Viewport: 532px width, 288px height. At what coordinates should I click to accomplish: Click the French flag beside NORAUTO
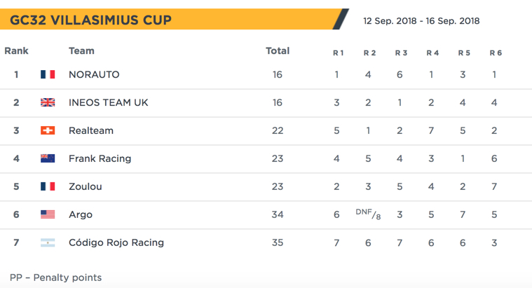[x=48, y=74]
